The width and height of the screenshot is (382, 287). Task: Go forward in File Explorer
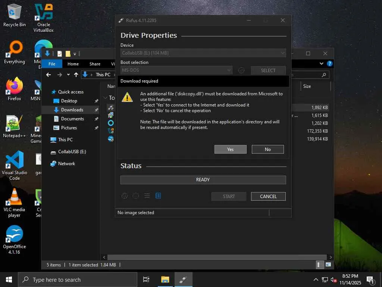tap(59, 75)
